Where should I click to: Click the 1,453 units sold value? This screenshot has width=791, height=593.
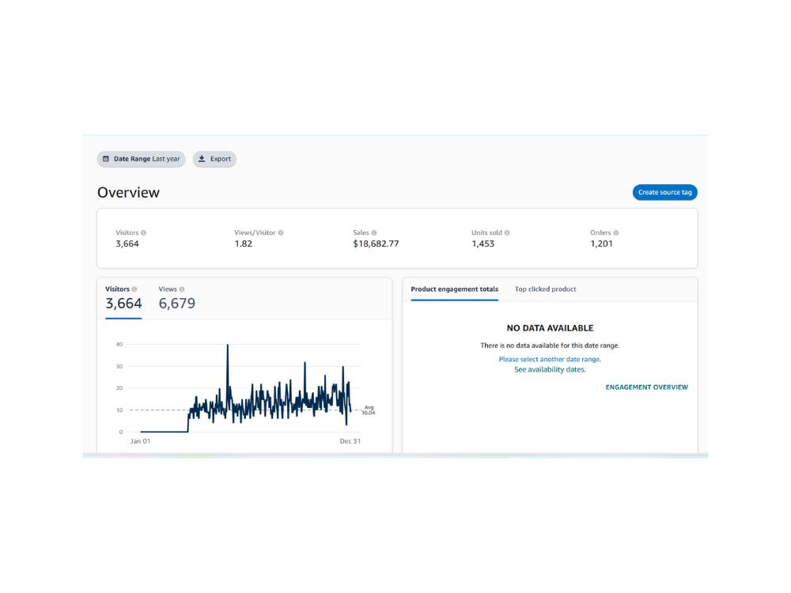coord(483,244)
